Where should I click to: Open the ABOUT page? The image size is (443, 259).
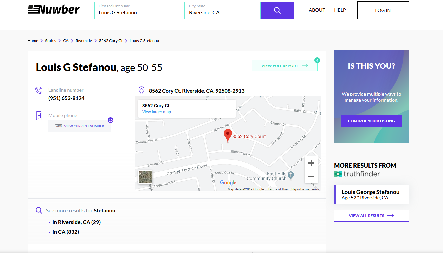(x=317, y=10)
